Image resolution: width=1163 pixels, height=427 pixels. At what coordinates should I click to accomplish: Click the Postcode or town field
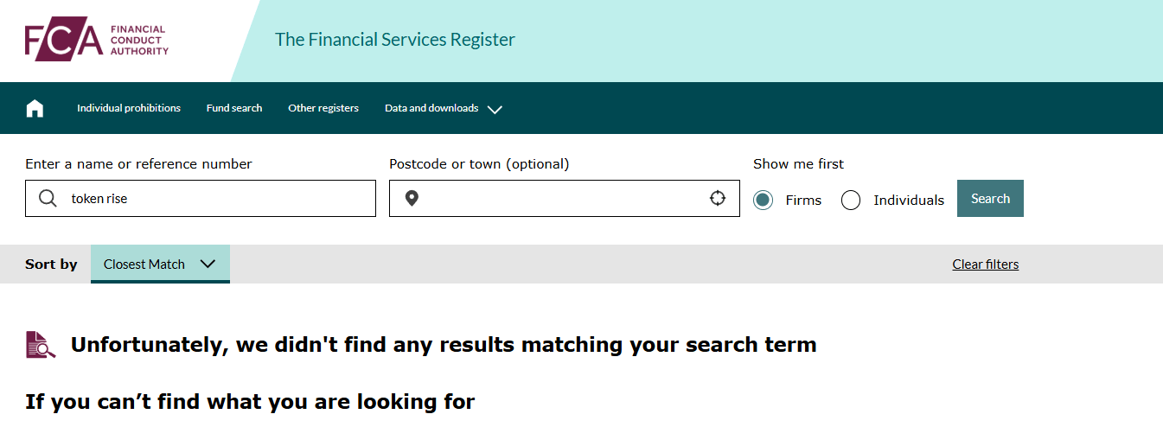tap(565, 198)
